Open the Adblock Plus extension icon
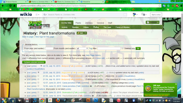Image resolution: width=183 pixels, height=103 pixels. pyautogui.click(x=177, y=6)
